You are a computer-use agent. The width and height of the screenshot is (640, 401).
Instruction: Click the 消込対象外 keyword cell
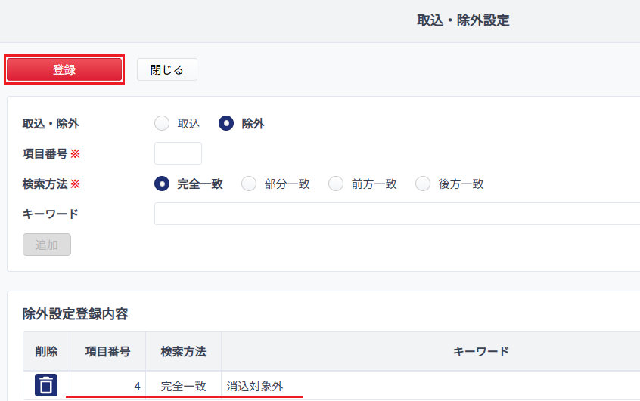[x=255, y=386]
